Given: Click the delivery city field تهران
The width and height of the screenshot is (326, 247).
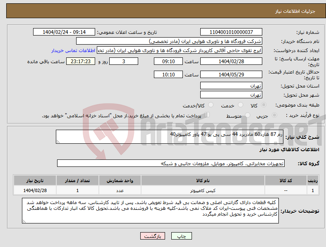Looking at the screenshot, I should pyautogui.click(x=231, y=95).
